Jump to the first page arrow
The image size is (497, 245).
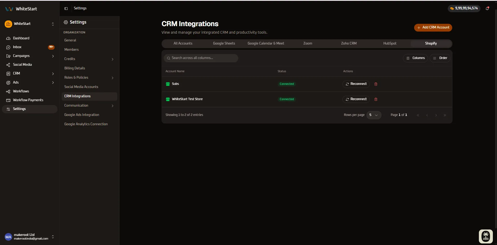(x=418, y=115)
